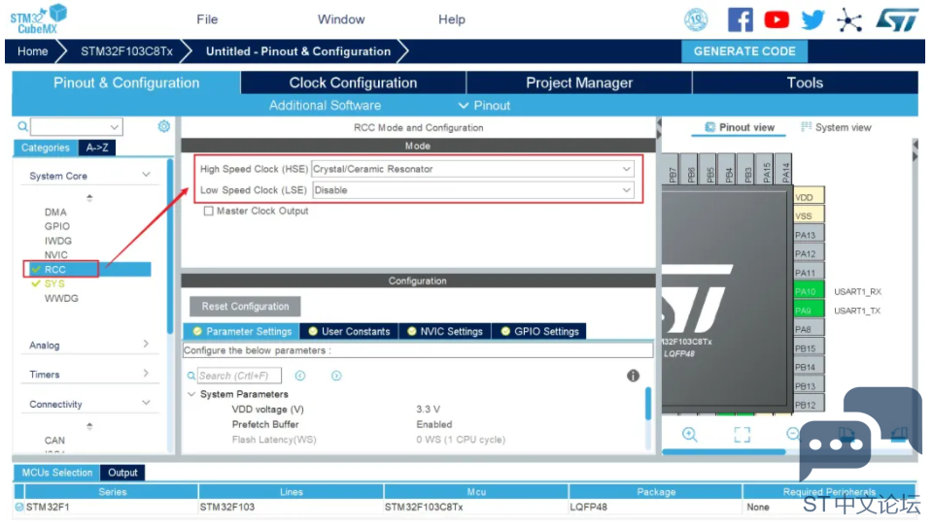Select the VDD pin on the chip
The width and height of the screenshot is (933, 527).
(x=808, y=197)
